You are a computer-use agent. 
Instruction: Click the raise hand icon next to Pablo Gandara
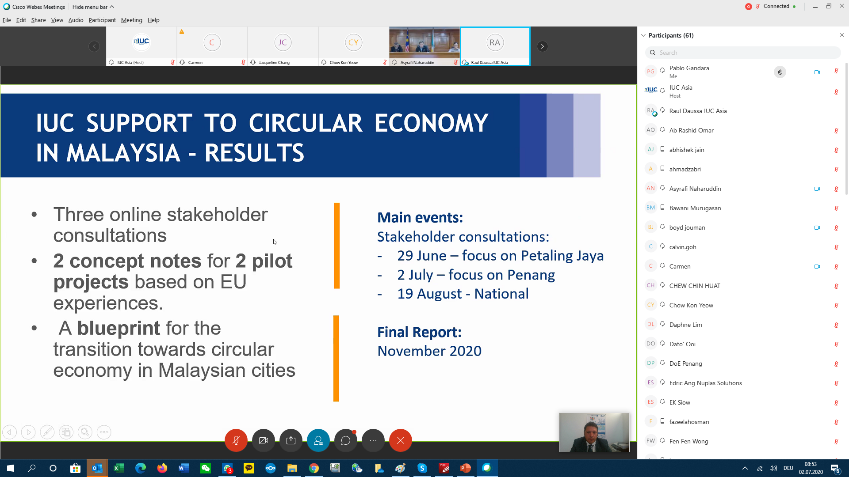pos(780,72)
